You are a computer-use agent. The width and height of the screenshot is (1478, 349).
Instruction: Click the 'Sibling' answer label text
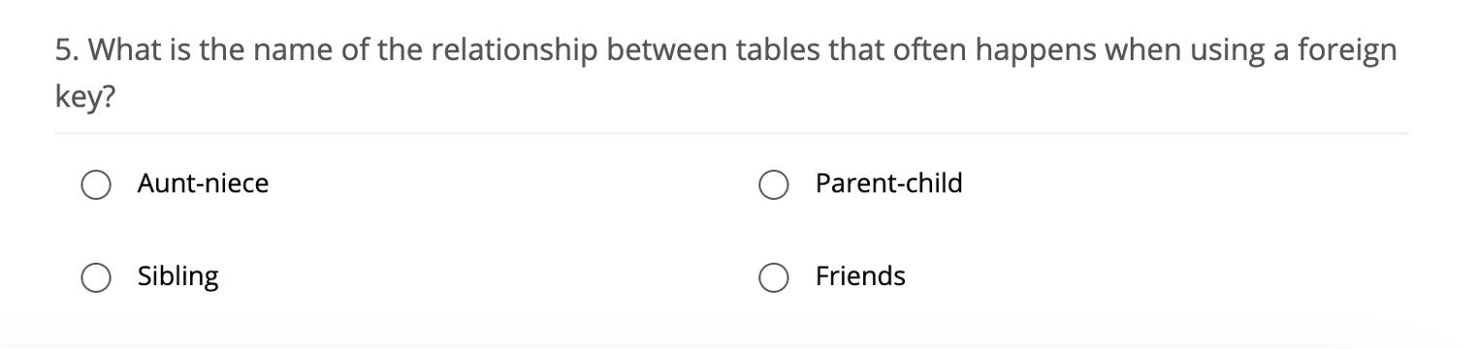click(177, 277)
